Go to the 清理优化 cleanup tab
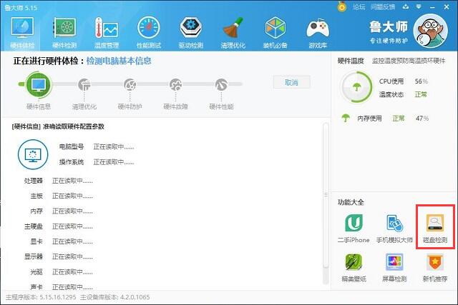This screenshot has height=305, width=458. tap(233, 33)
